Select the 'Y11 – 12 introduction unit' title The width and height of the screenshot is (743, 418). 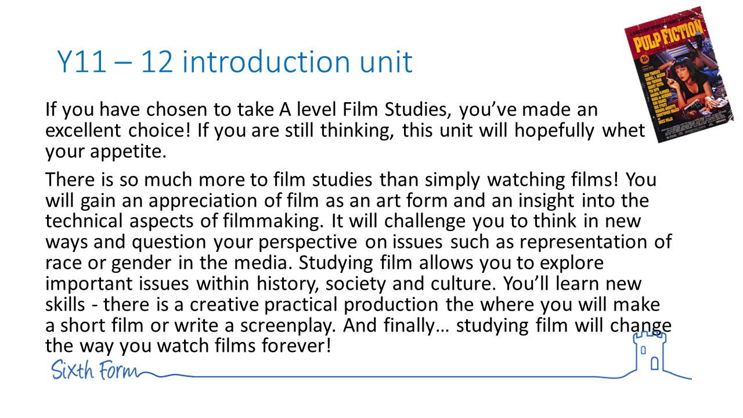coord(235,62)
